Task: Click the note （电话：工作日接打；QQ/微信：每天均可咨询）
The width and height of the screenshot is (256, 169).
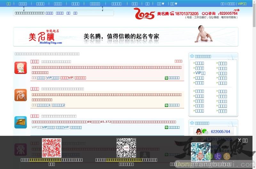Action: [x=212, y=17]
